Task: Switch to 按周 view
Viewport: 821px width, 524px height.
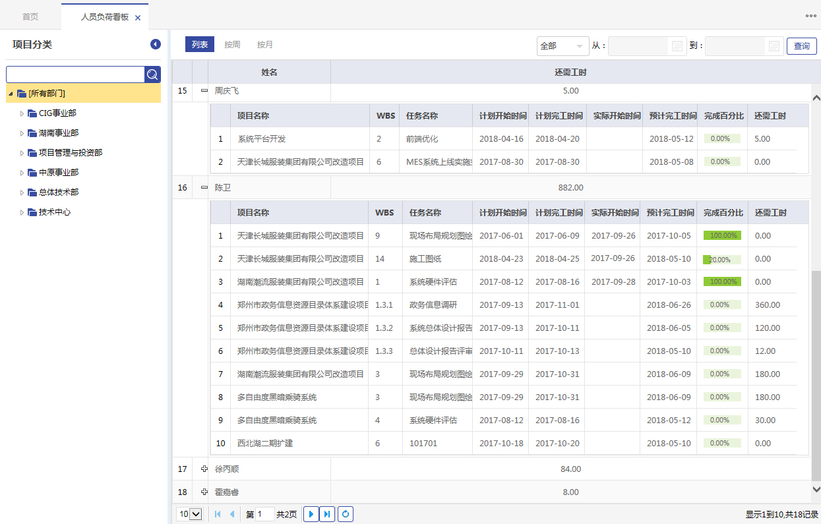Action: click(232, 45)
